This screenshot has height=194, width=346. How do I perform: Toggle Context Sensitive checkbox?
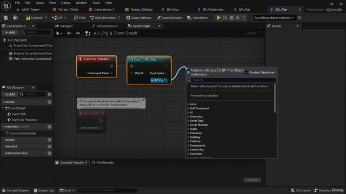(x=247, y=72)
